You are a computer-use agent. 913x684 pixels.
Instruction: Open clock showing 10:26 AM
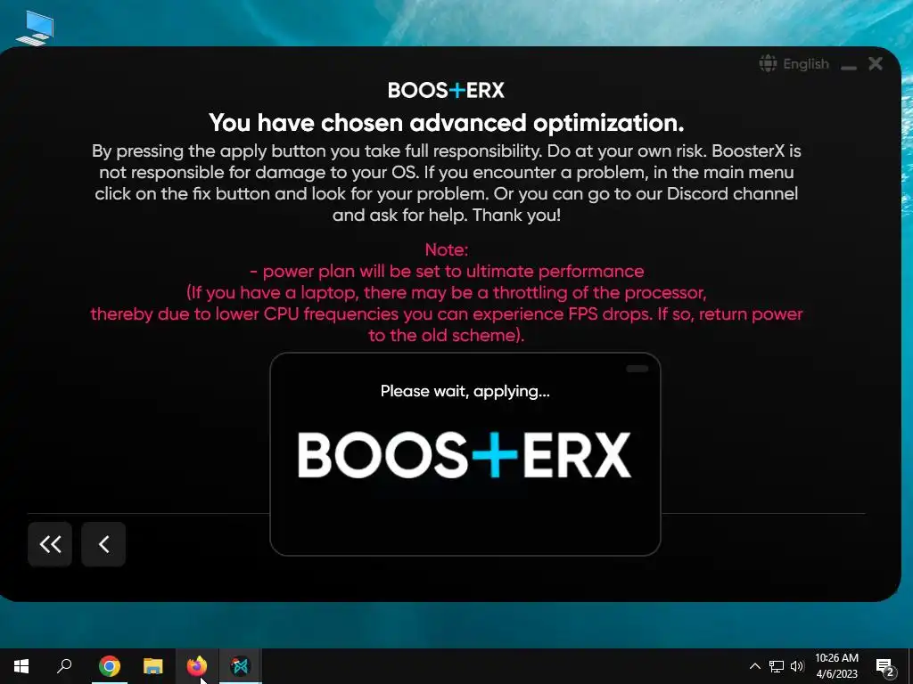pyautogui.click(x=836, y=666)
